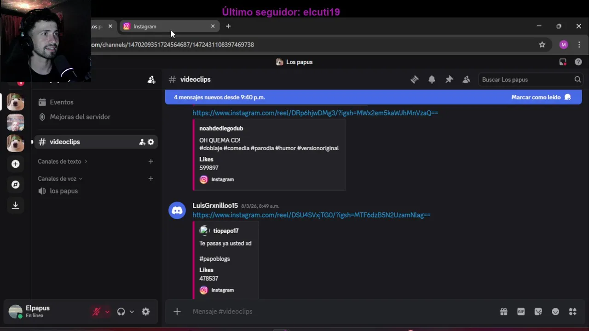Screen dimensions: 589x331
Task: Open Eventos in server sidebar
Action: 96,102
